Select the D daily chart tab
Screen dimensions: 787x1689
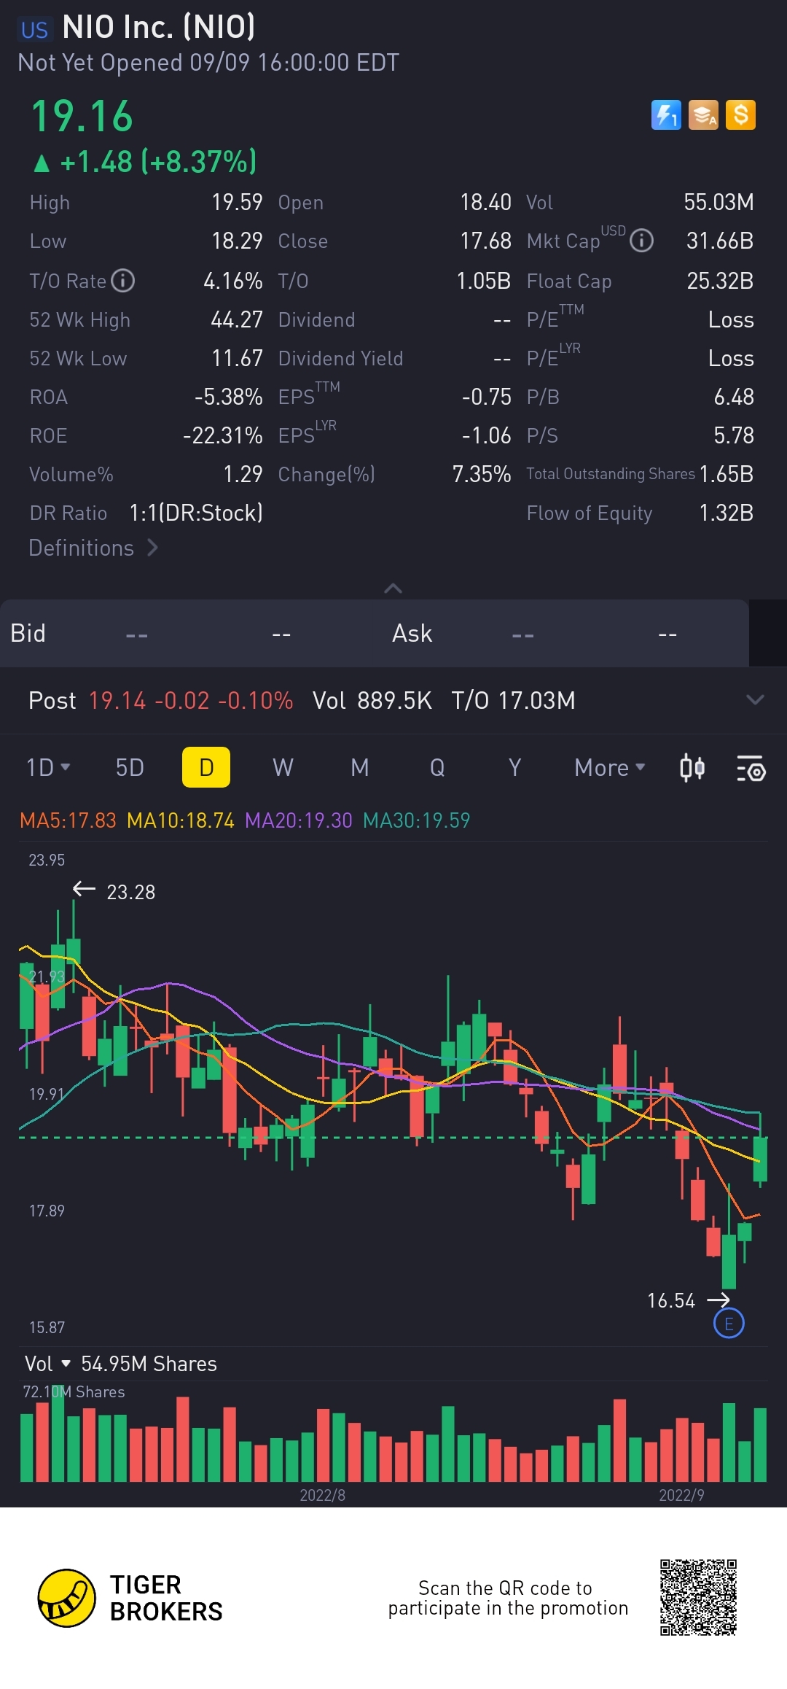tap(206, 767)
